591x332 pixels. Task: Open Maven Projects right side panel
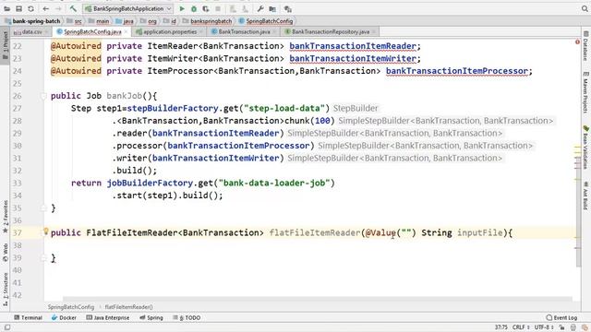[x=585, y=92]
